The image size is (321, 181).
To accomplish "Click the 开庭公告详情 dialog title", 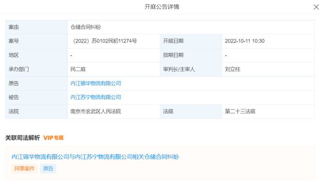I will [162, 7].
